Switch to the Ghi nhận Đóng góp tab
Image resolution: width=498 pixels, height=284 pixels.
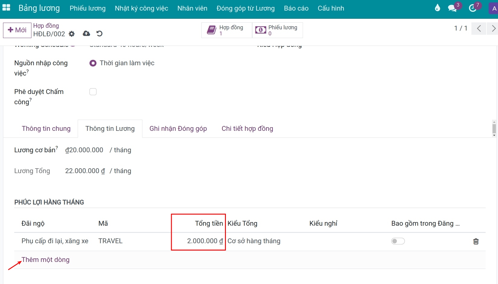coord(178,129)
